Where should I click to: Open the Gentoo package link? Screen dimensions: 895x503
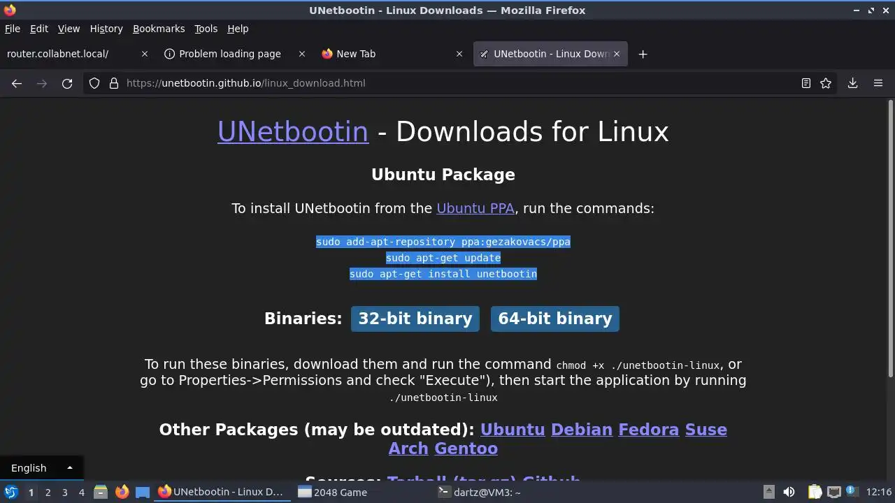466,449
